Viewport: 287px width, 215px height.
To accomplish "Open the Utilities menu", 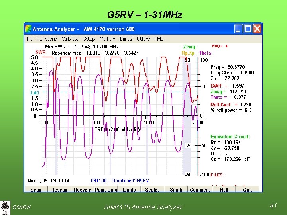I will point(143,39).
